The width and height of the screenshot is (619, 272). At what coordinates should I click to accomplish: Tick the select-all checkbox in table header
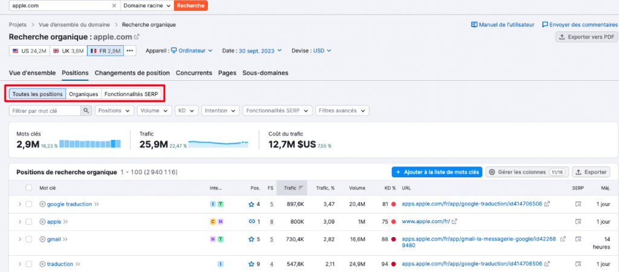coord(29,188)
